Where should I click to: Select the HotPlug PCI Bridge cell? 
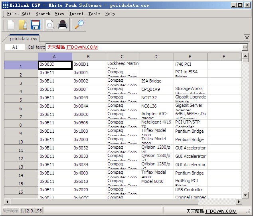pyautogui.click(x=191, y=182)
